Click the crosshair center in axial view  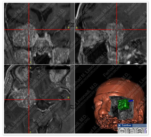(29, 100)
